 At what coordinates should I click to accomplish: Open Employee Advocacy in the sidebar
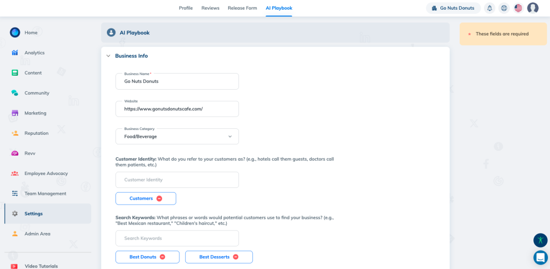[x=46, y=173]
